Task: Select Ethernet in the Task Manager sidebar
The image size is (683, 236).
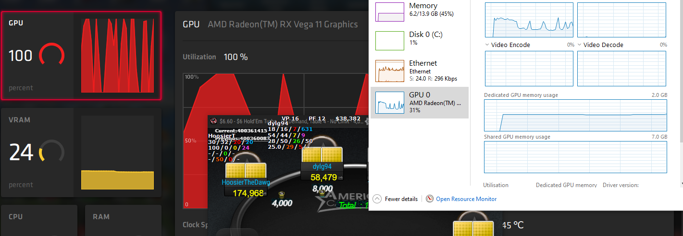Action: point(420,70)
